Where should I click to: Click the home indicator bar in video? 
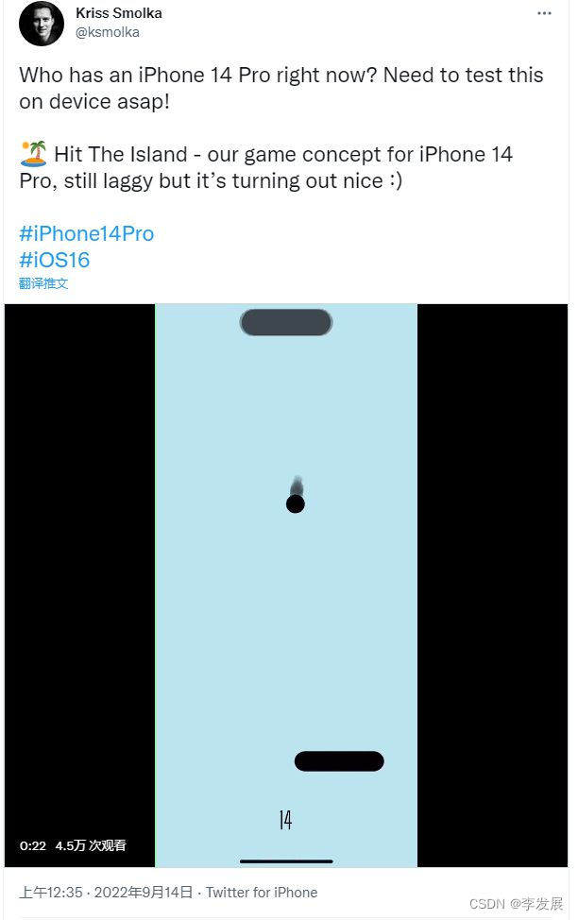(x=286, y=861)
